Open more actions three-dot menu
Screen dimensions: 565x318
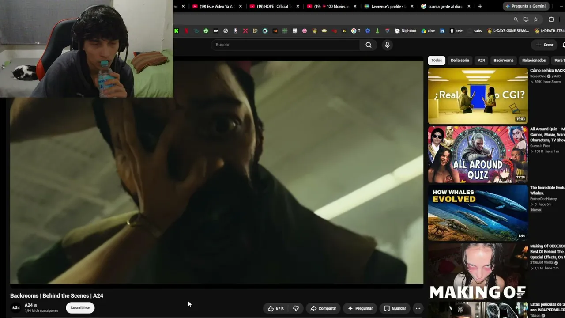[x=418, y=308]
